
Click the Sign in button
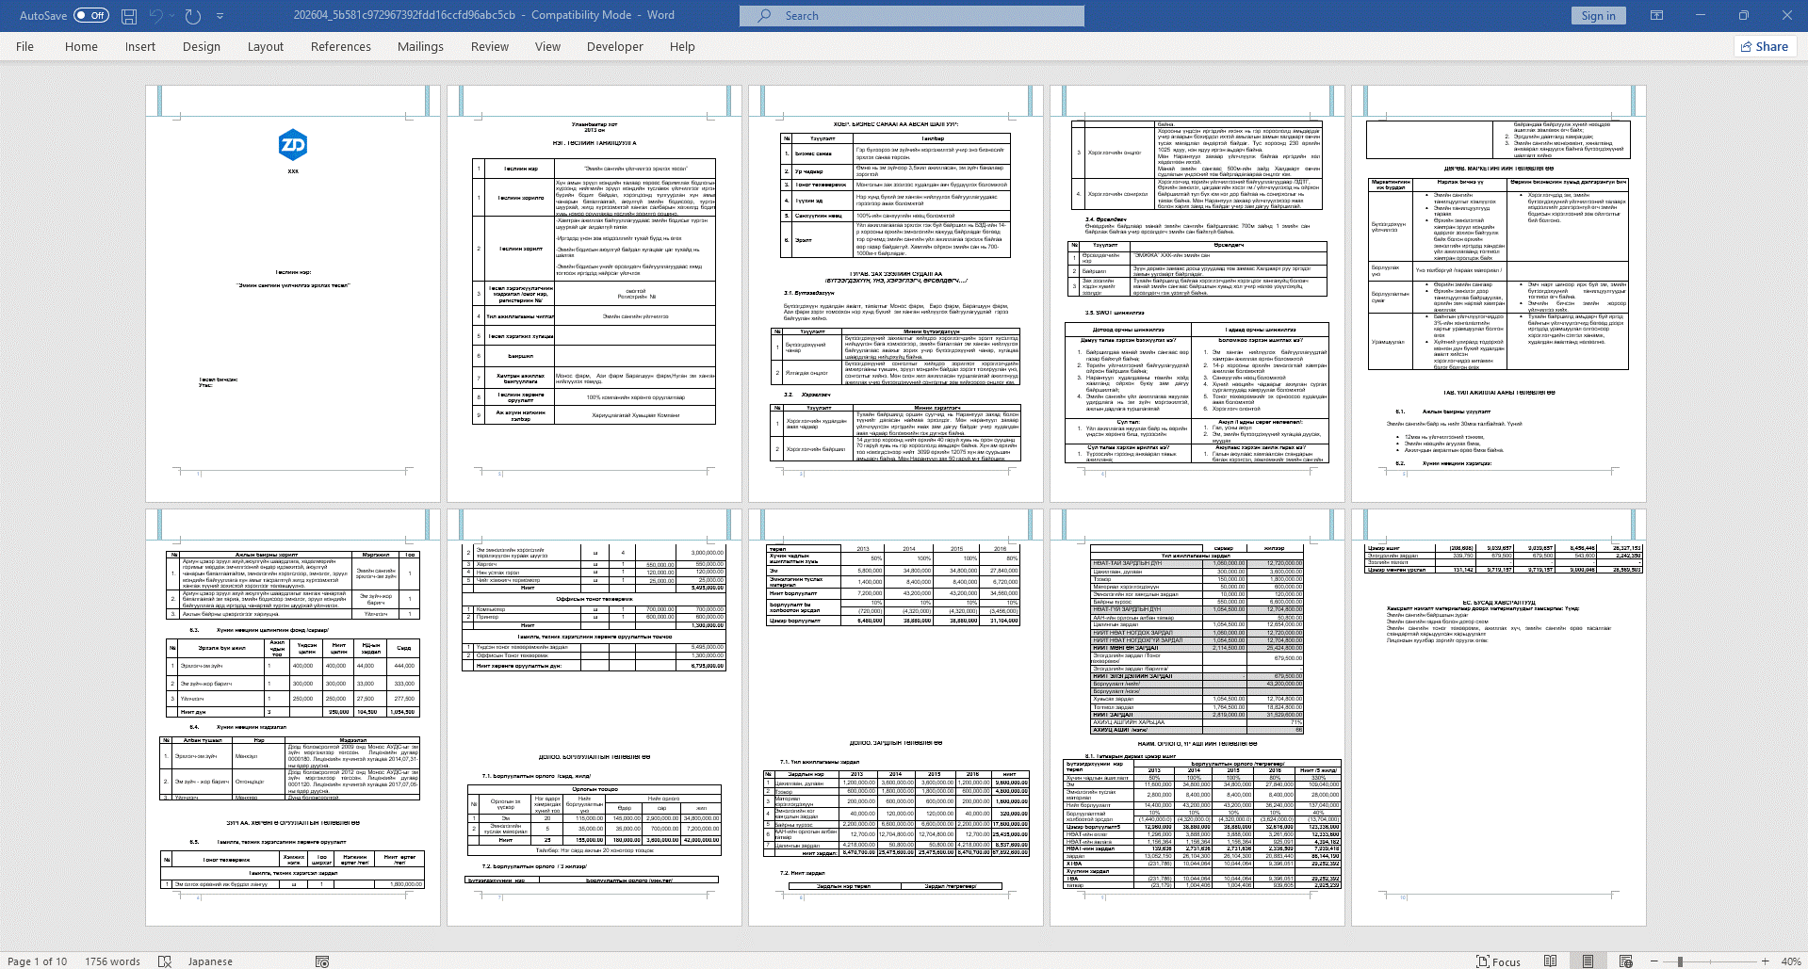1598,16
